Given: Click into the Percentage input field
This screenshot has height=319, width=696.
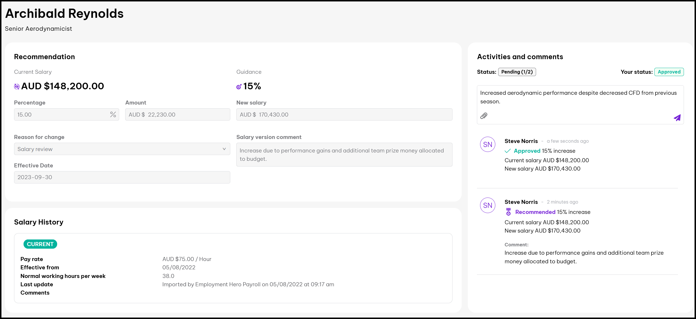Looking at the screenshot, I should click(x=60, y=115).
